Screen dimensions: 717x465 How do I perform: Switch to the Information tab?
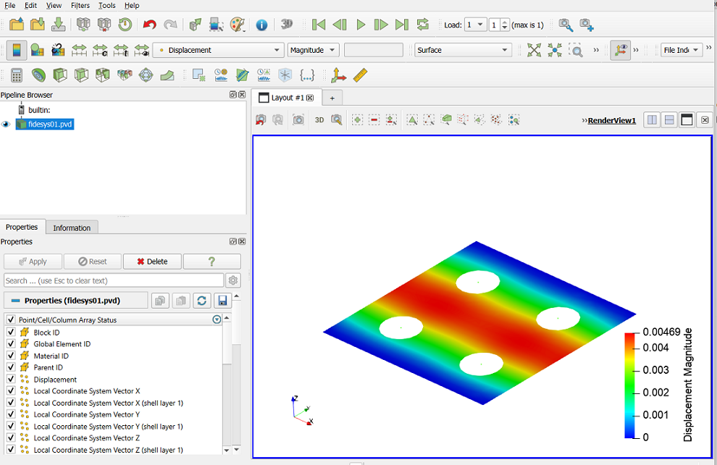72,227
